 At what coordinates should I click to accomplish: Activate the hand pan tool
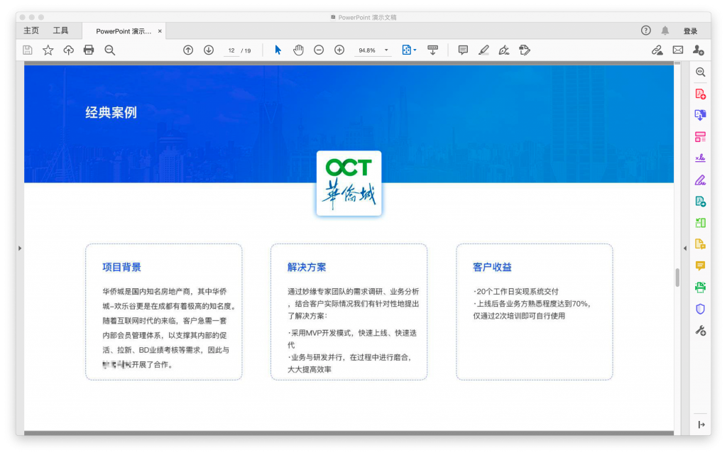pos(298,50)
